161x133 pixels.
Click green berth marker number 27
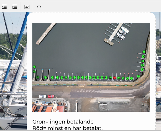[x=45, y=77]
